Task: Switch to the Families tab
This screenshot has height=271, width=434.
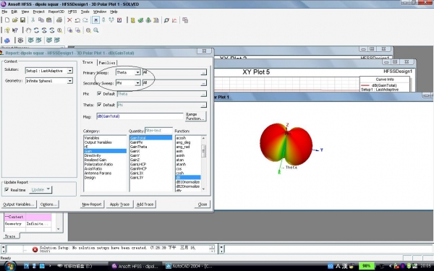Action: [x=107, y=63]
